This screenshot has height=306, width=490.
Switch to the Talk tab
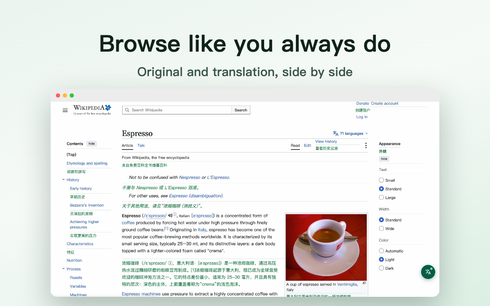141,146
